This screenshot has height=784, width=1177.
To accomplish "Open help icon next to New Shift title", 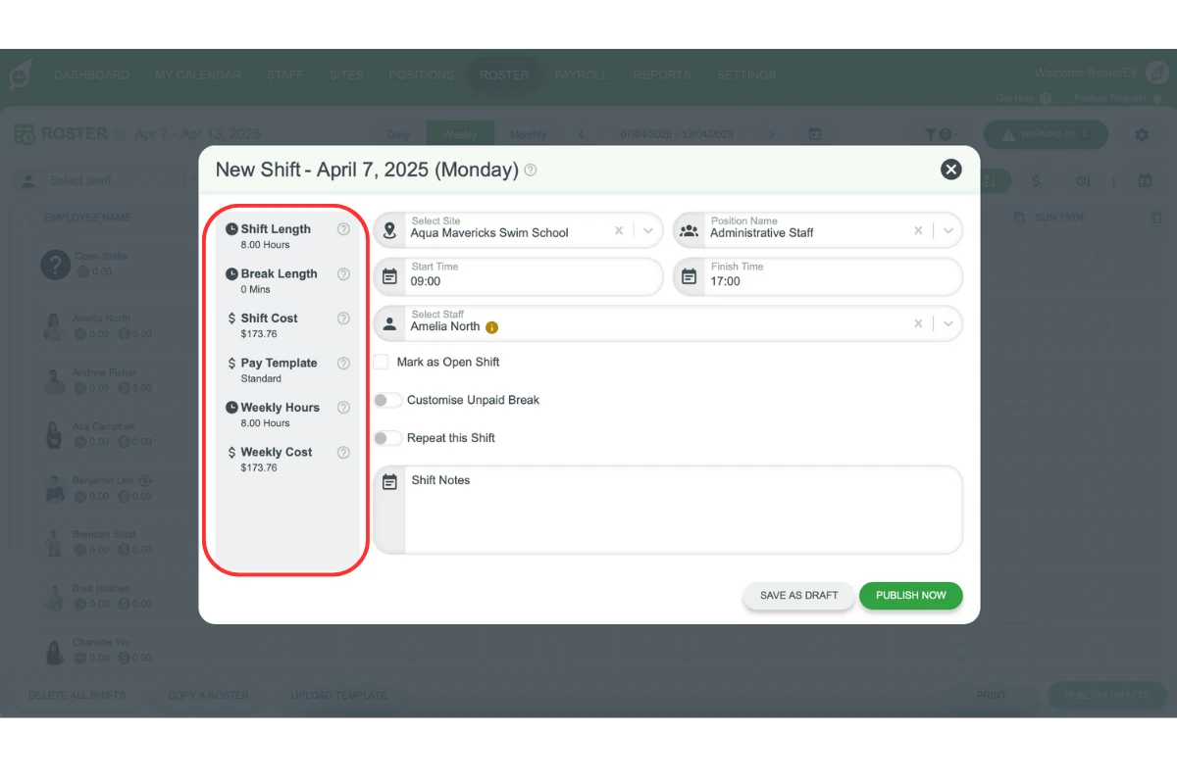I will 531,170.
